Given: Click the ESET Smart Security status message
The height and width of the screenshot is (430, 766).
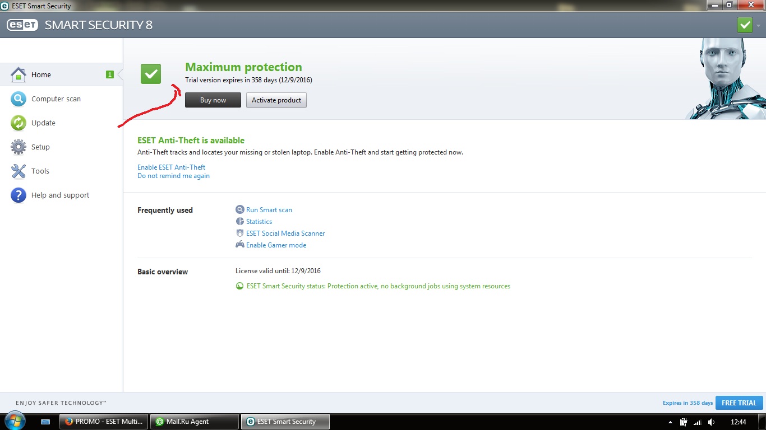Looking at the screenshot, I should coord(379,286).
